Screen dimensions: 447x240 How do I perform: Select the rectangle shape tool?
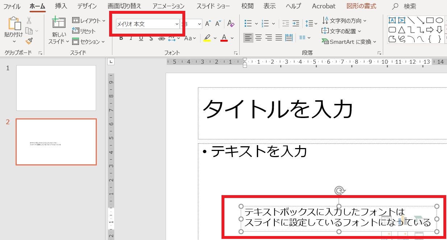point(430,20)
